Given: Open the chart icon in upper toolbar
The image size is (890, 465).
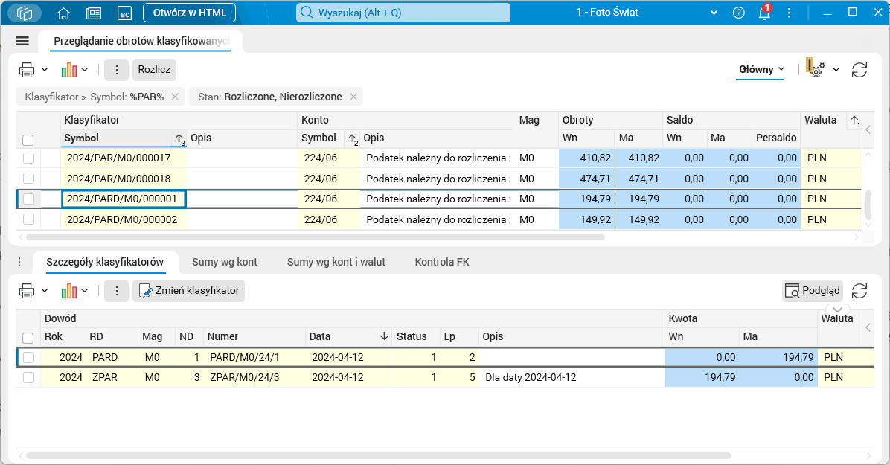Looking at the screenshot, I should click(x=69, y=70).
